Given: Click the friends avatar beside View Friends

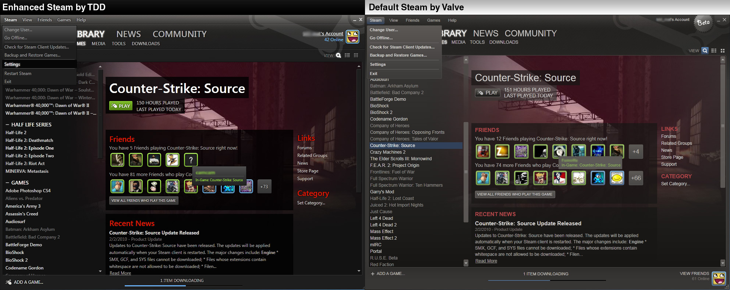Looking at the screenshot, I should click(x=719, y=278).
